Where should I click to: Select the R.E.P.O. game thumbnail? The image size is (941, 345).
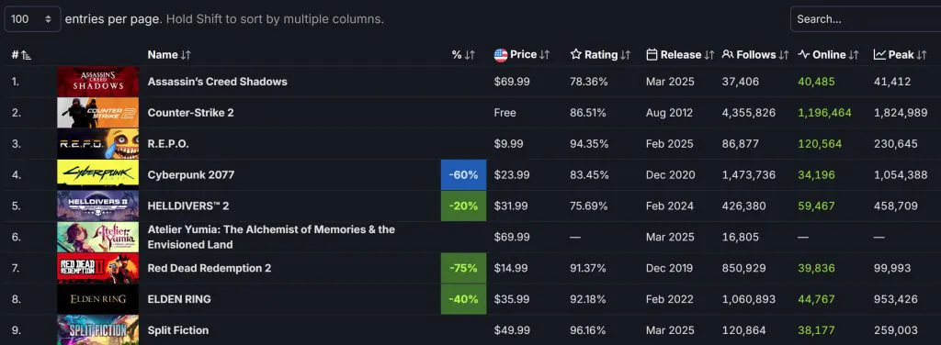[97, 144]
